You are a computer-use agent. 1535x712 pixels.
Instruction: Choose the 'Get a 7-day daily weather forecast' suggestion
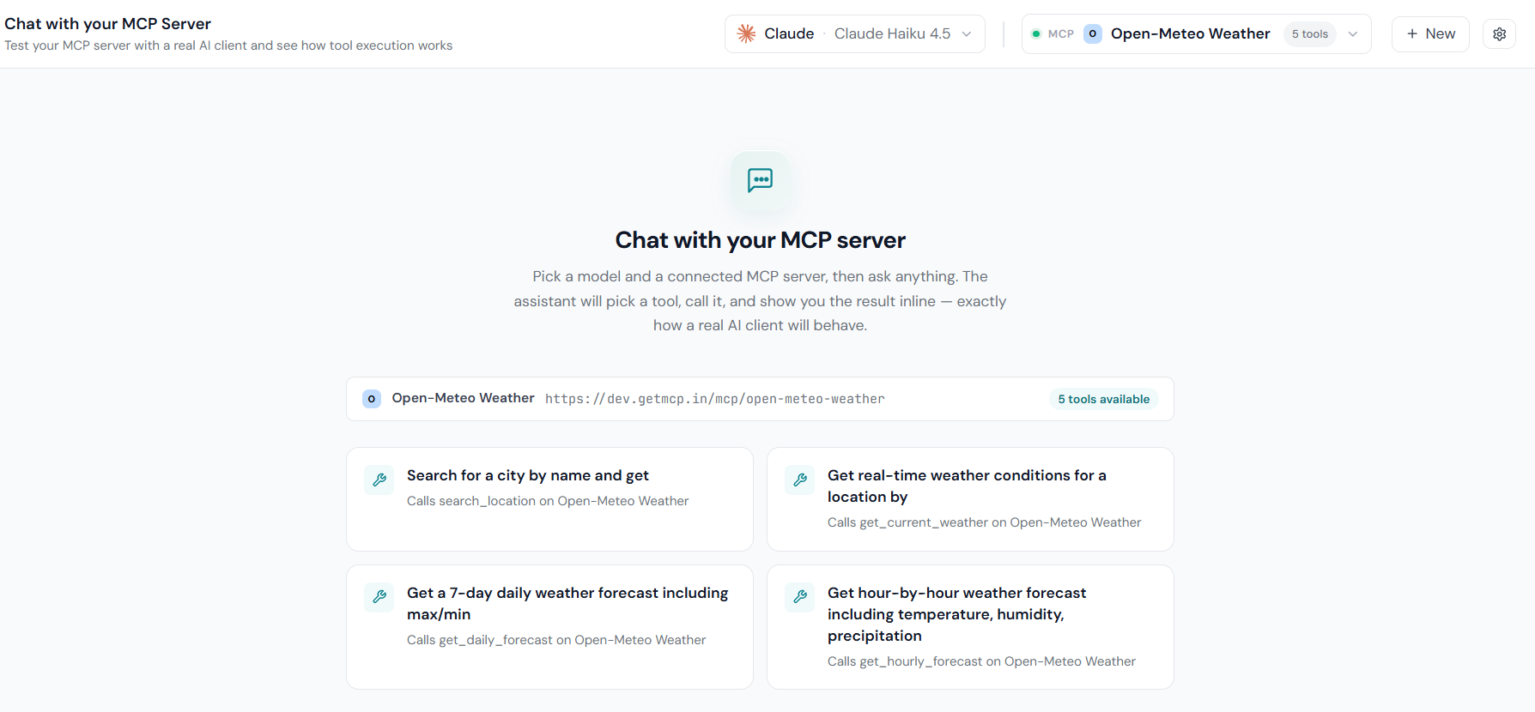pos(549,627)
